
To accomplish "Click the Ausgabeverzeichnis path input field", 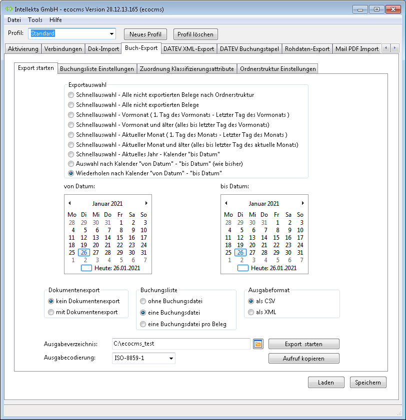I will [x=181, y=344].
